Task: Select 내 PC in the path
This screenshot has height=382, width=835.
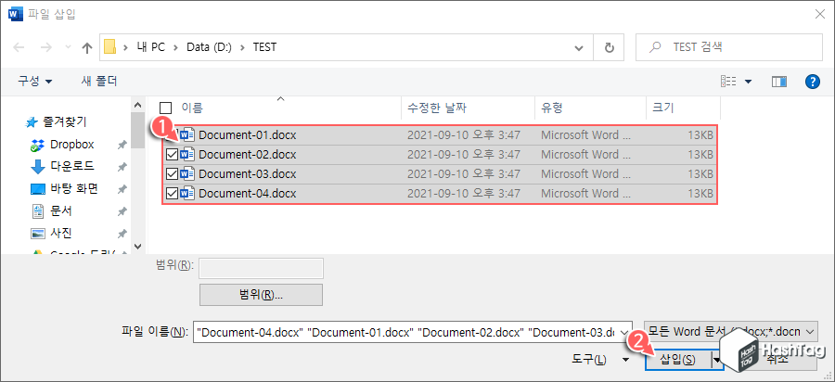Action: click(x=150, y=46)
